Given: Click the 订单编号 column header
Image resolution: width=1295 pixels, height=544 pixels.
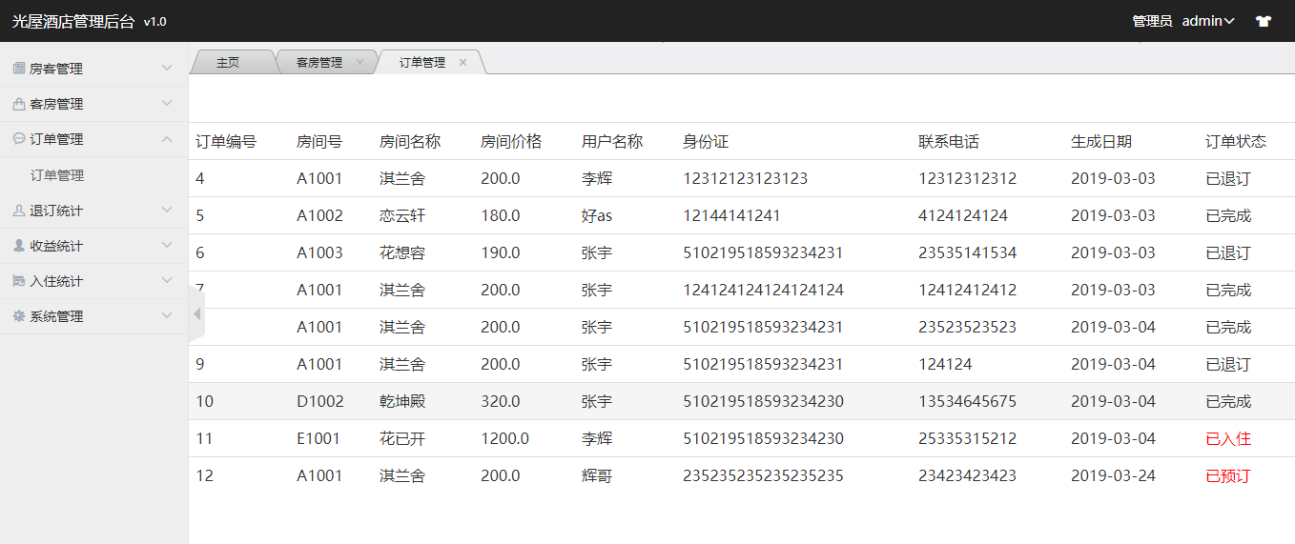Looking at the screenshot, I should (226, 142).
